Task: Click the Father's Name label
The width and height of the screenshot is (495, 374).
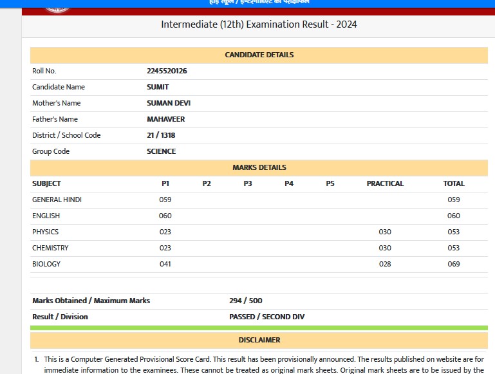Action: tap(55, 119)
